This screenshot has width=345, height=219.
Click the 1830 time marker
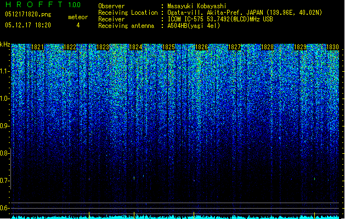pos(333,47)
